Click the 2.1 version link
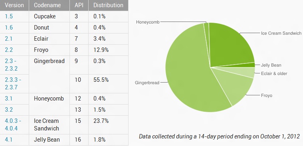Screen dimensions: 303x146 coord(8,39)
